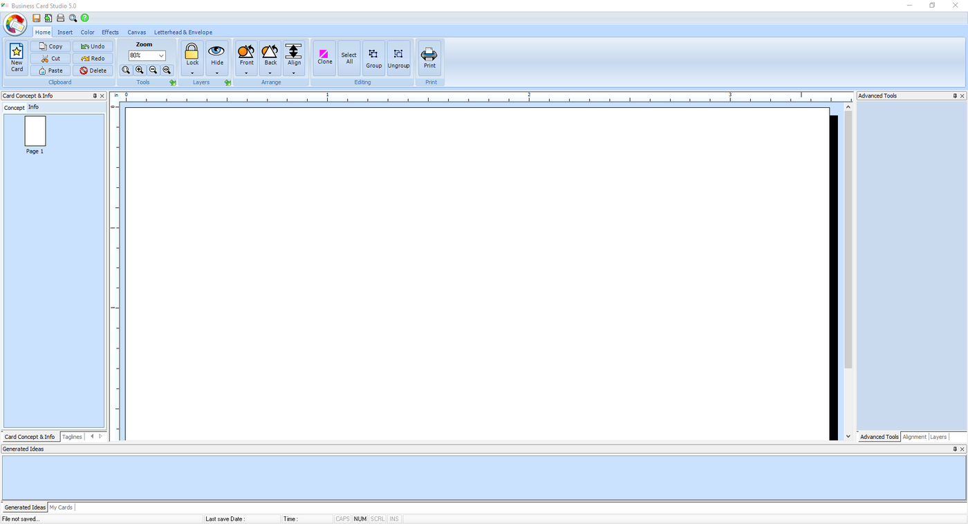Expand the Front dropdown arrow
This screenshot has height=524, width=968.
pos(246,73)
